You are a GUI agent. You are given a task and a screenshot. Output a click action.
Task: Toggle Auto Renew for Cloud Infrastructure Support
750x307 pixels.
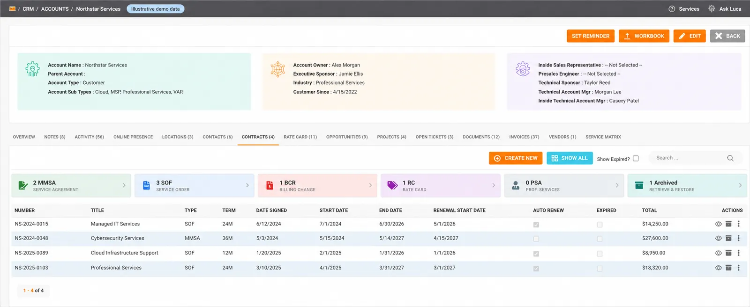tap(536, 254)
